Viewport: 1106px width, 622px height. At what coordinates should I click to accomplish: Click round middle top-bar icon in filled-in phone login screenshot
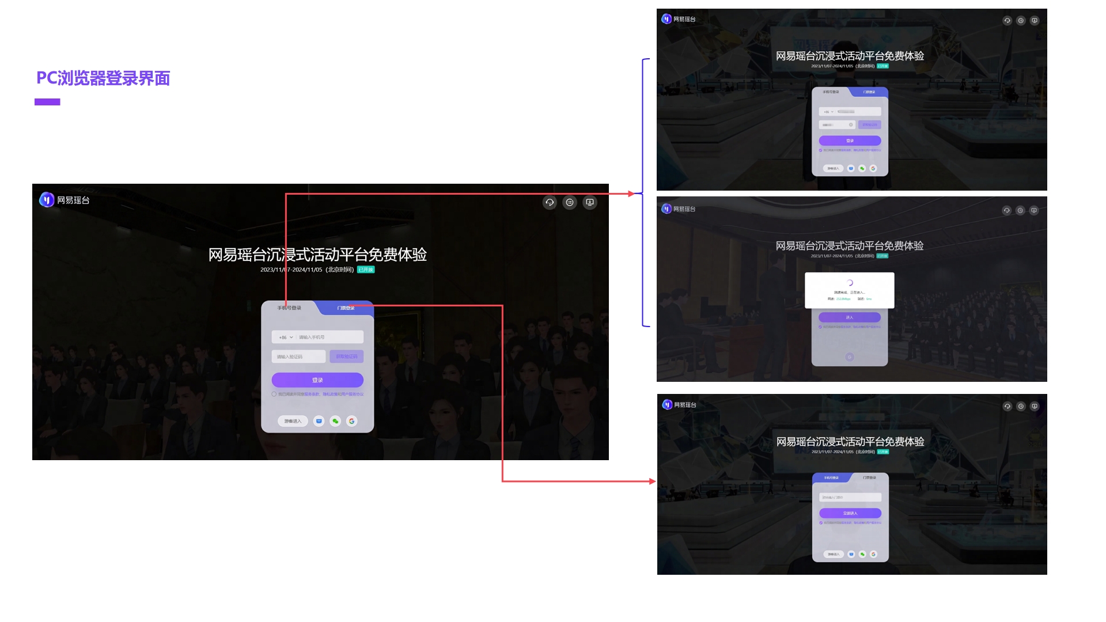click(1021, 21)
